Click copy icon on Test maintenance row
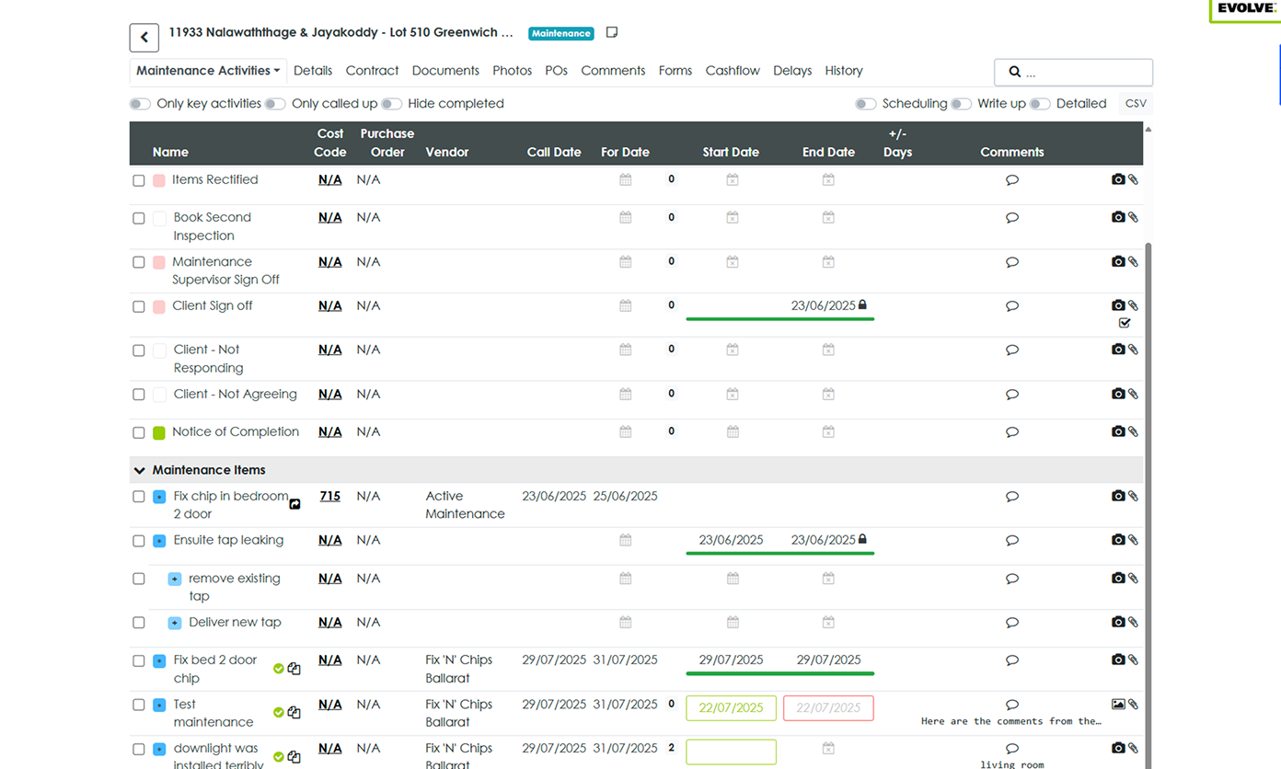Viewport: 1281px width, 769px height. [294, 713]
